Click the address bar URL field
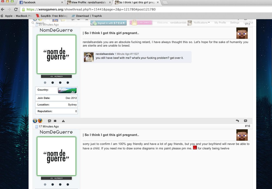 tap(146, 9)
